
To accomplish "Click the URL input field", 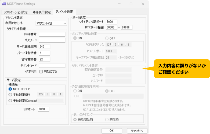I will pos(113,96).
